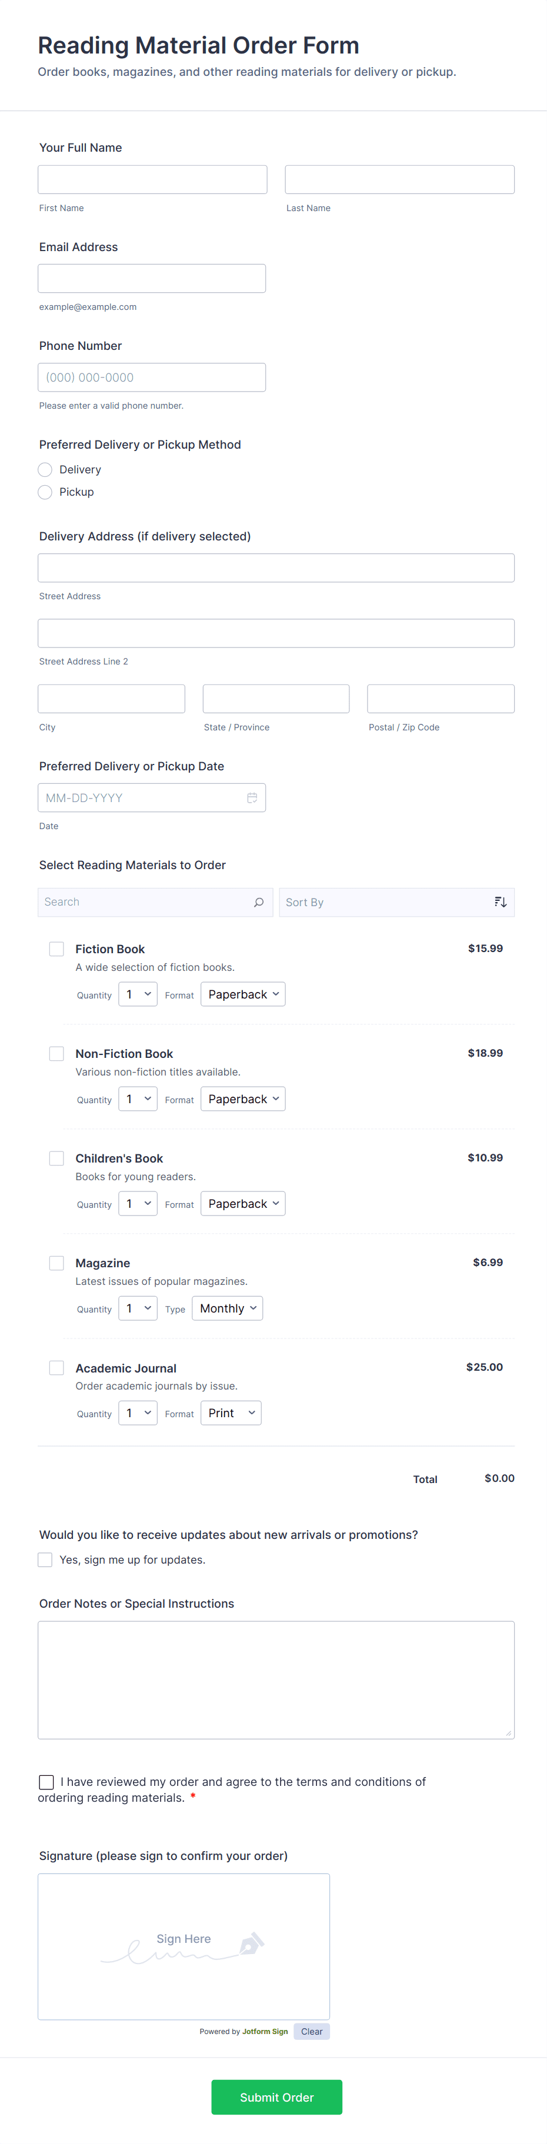Click the Sort By order icon
The image size is (547, 2144).
coord(499,902)
